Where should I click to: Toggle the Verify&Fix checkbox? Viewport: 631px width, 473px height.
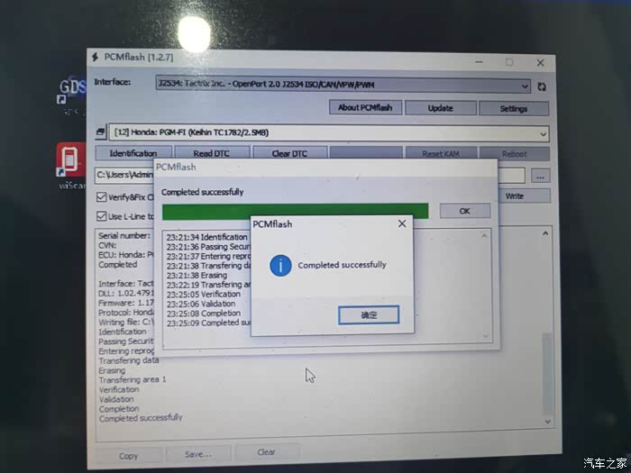(101, 197)
